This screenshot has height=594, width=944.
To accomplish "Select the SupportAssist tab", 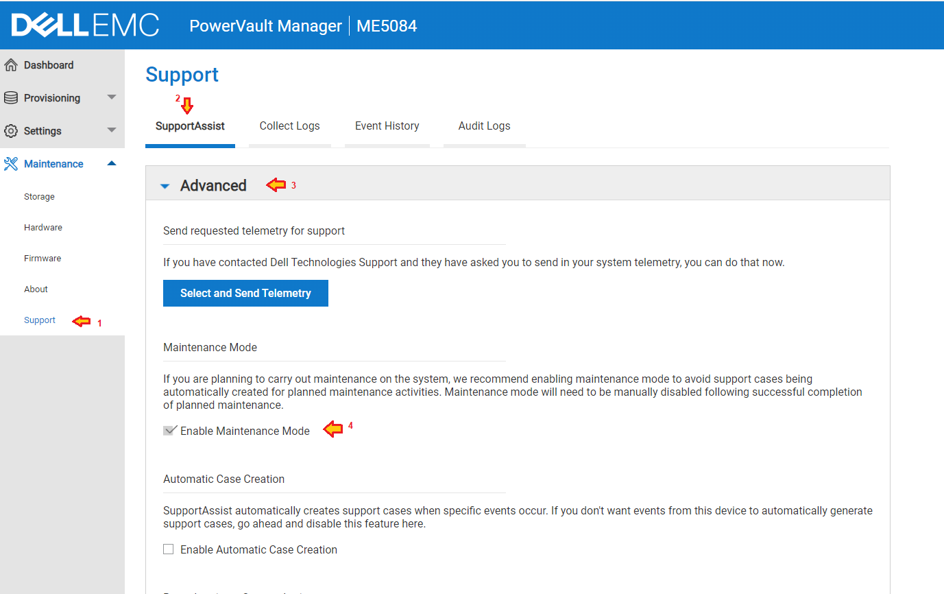I will point(190,126).
